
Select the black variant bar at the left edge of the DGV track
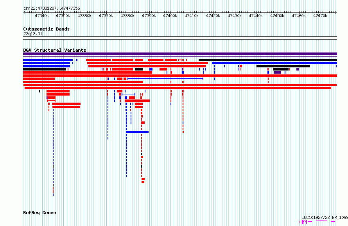pyautogui.click(x=45, y=69)
